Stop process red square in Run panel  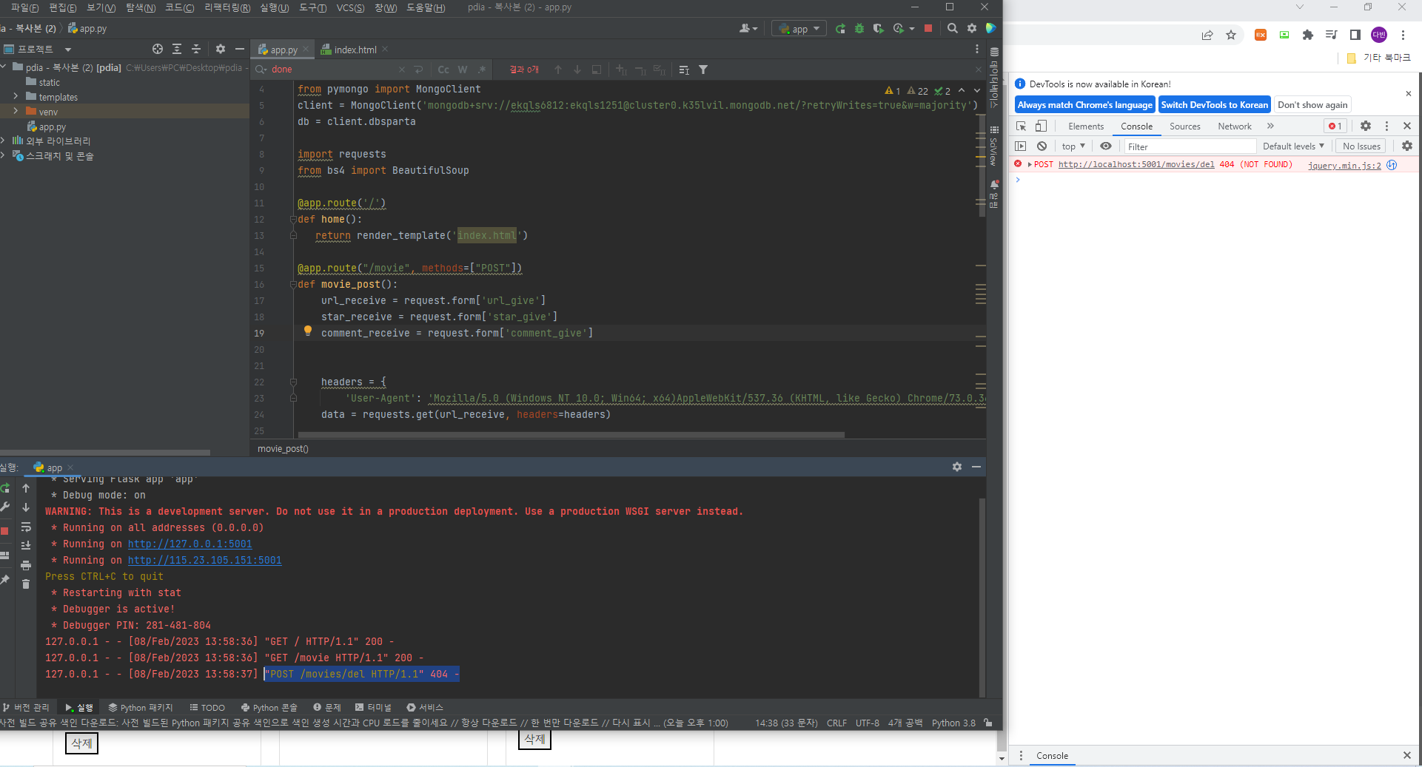coord(4,531)
